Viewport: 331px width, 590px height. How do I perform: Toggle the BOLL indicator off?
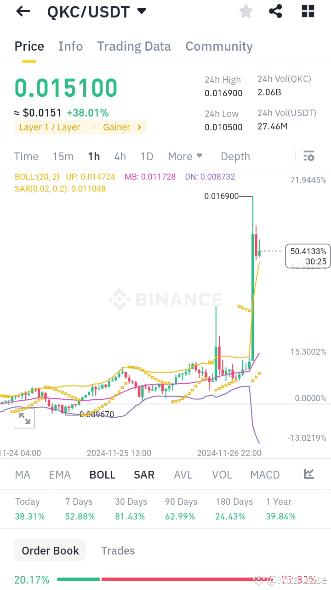pos(102,474)
